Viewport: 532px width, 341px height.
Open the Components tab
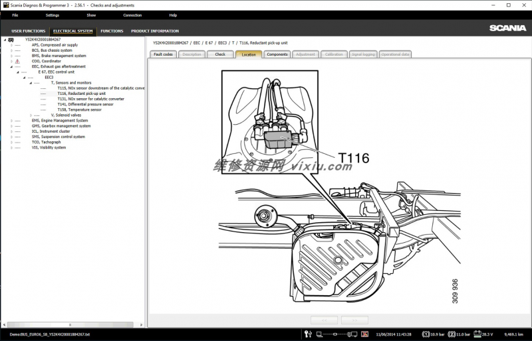(277, 54)
